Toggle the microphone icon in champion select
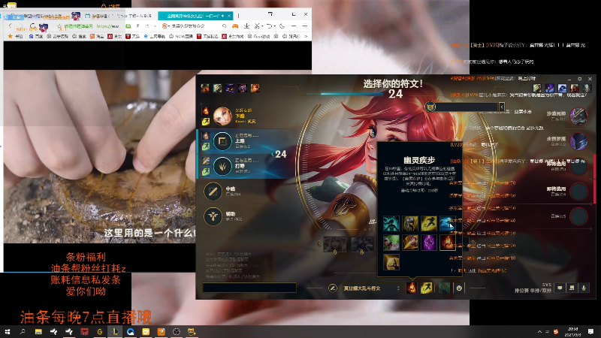This screenshot has height=338, width=601. [x=584, y=288]
